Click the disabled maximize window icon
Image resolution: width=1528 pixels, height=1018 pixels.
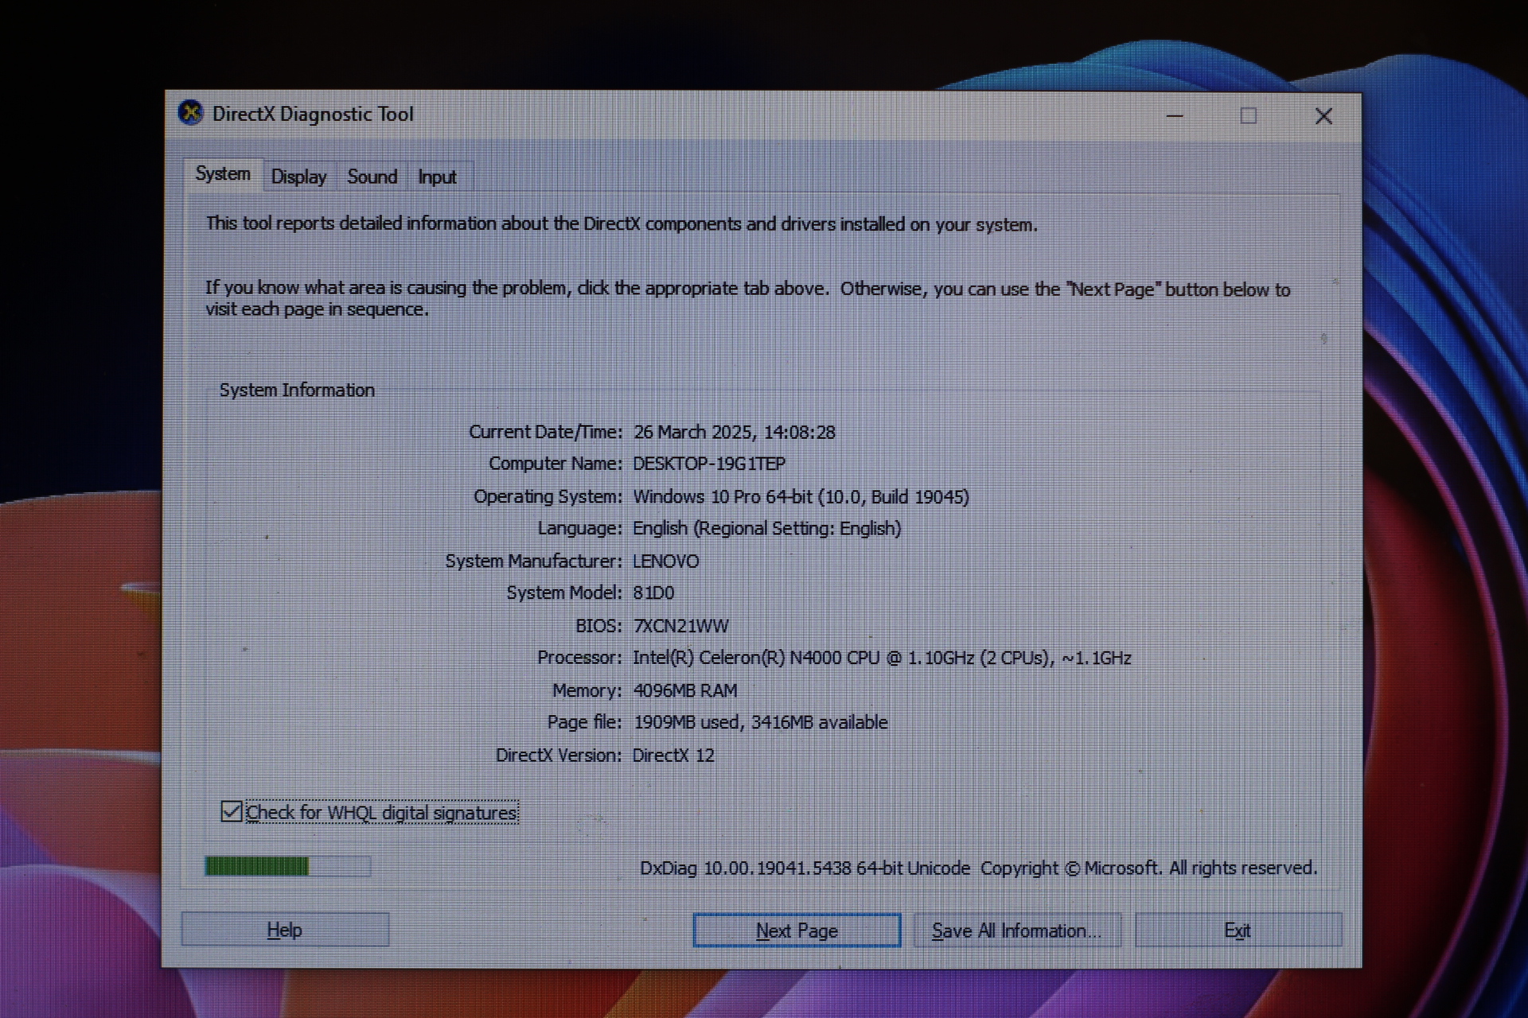coord(1248,116)
